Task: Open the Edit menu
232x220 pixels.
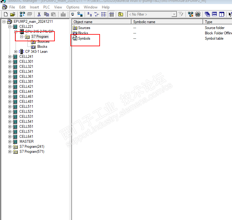Action: 22,7
